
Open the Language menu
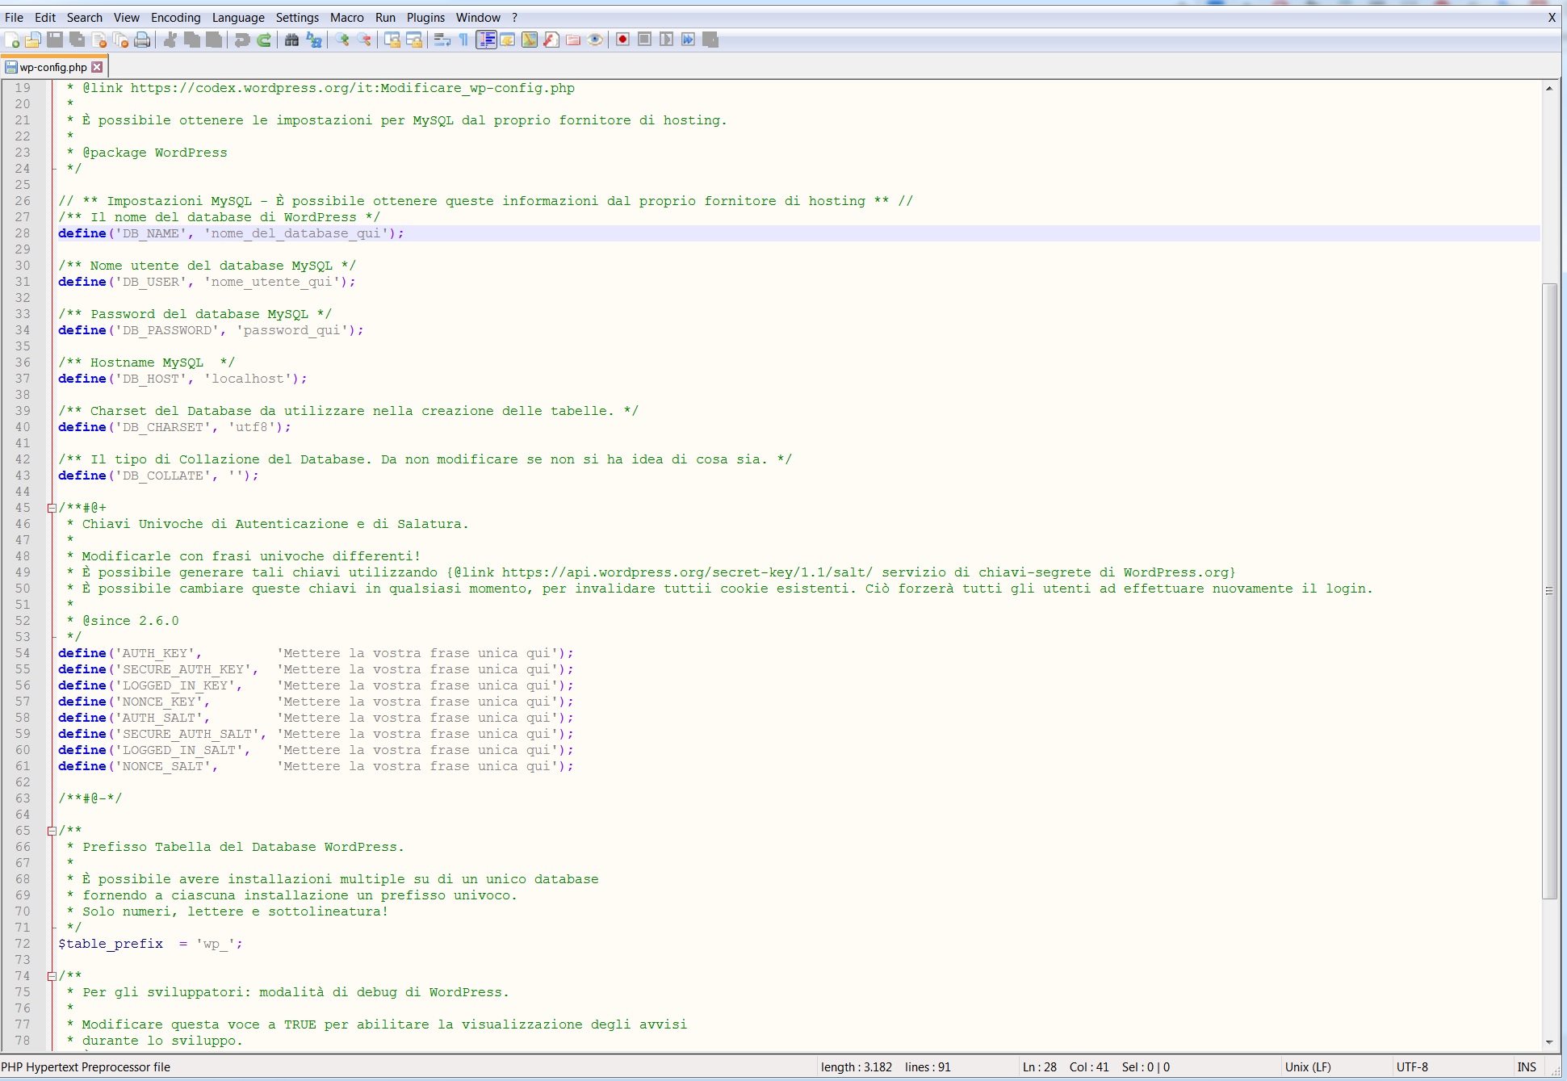[238, 17]
